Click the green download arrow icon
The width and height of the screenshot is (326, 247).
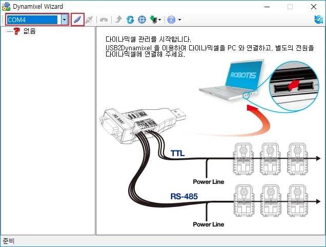[153, 20]
